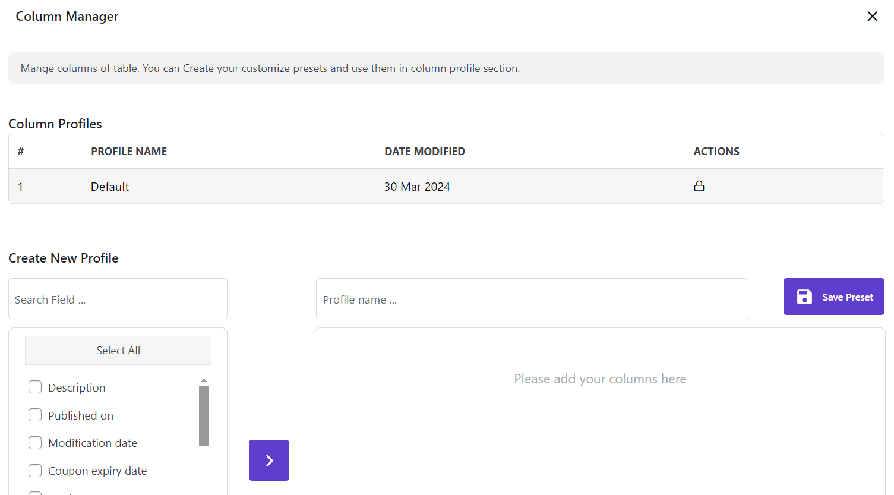Click the 30 Mar 2024 date cell
This screenshot has width=894, height=495.
[x=417, y=187]
